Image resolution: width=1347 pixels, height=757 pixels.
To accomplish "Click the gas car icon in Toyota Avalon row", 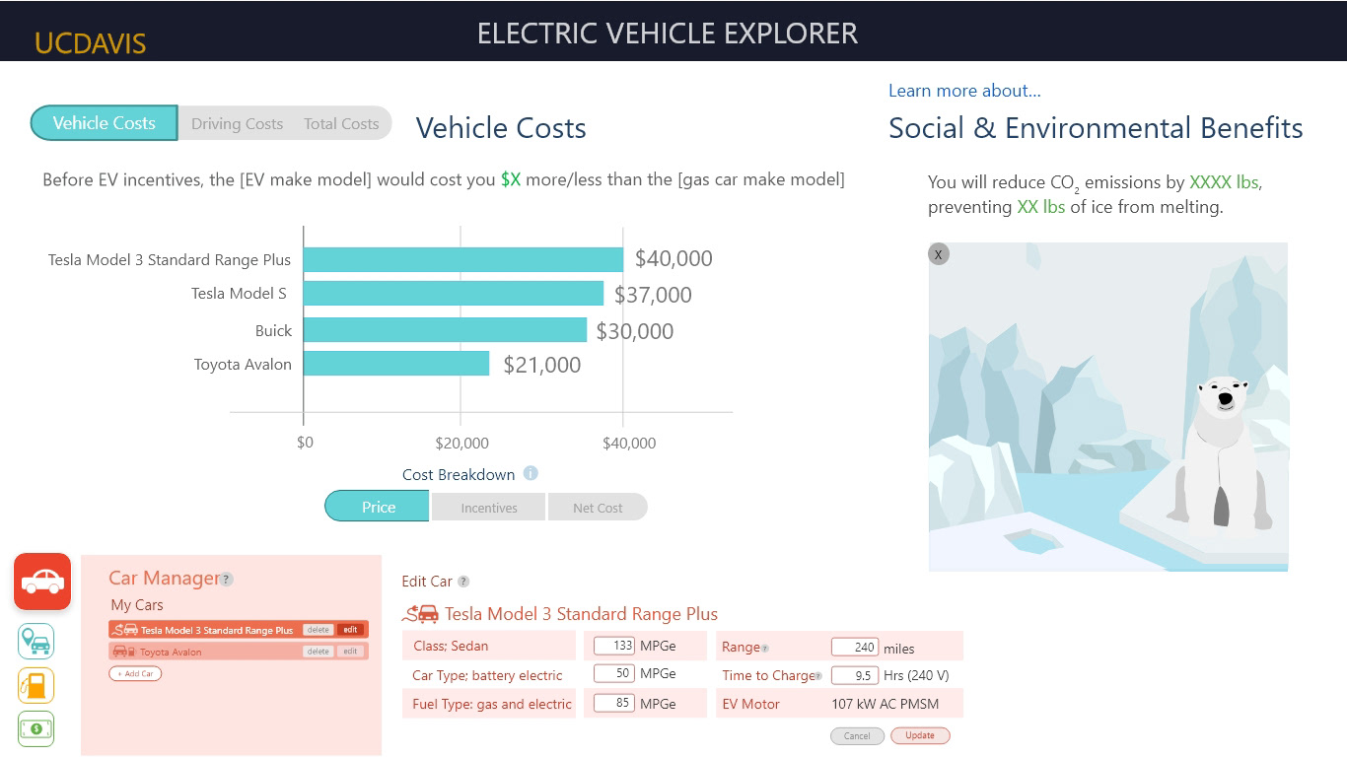I will click(124, 652).
